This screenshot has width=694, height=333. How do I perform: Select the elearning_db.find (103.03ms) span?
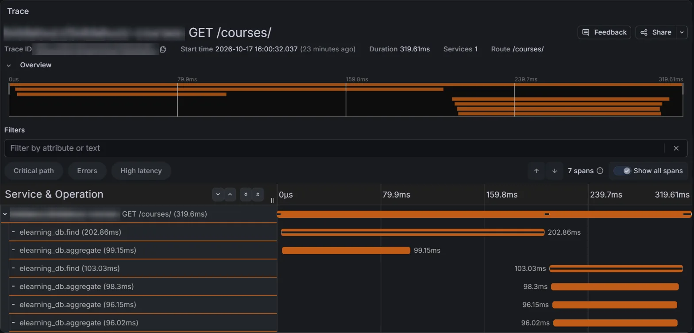coord(143,268)
